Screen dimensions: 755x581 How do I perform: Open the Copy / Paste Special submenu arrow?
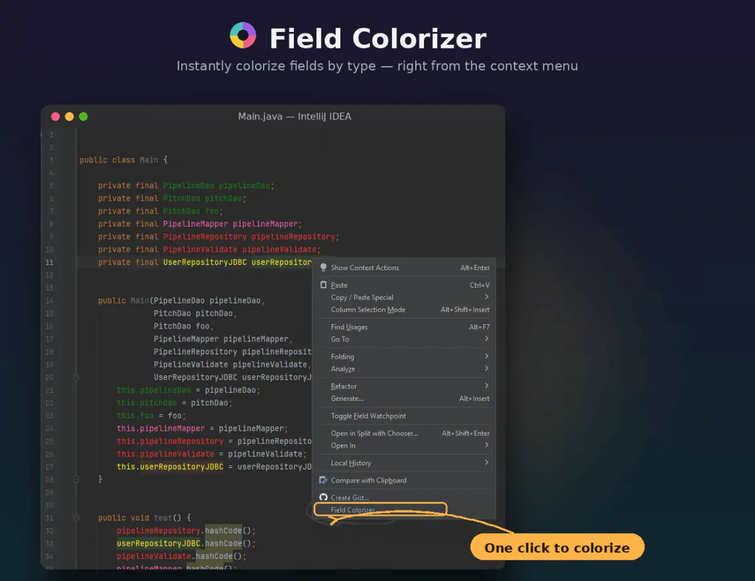487,297
